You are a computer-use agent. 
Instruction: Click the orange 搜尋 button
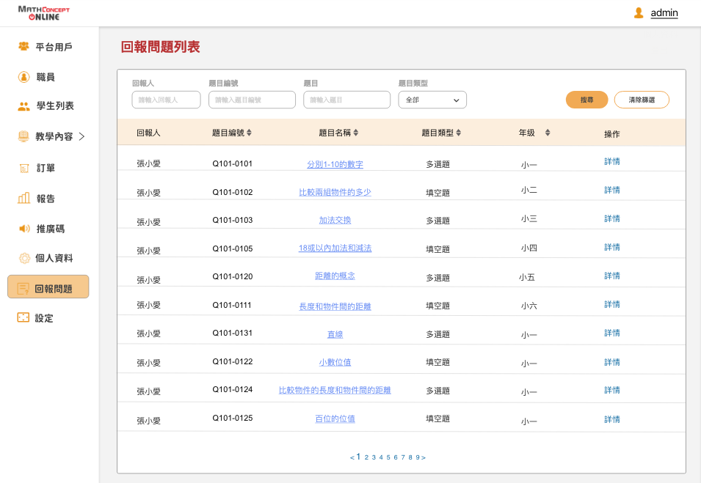coord(586,100)
